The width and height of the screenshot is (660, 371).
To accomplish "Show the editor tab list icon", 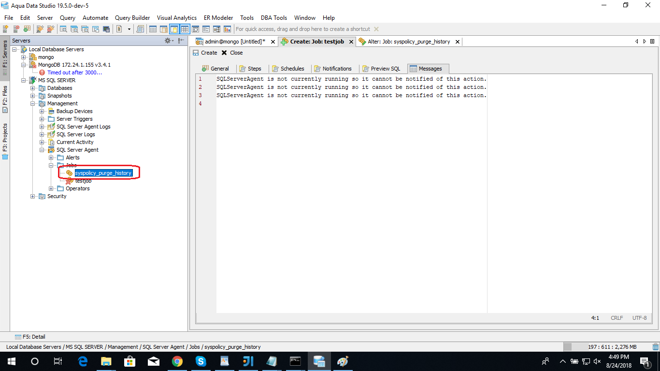I will (653, 42).
